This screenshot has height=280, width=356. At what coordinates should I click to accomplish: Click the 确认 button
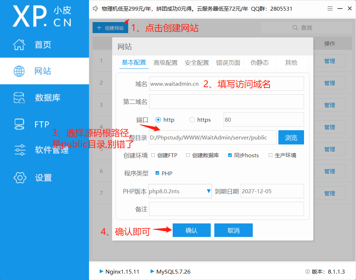coord(192,230)
